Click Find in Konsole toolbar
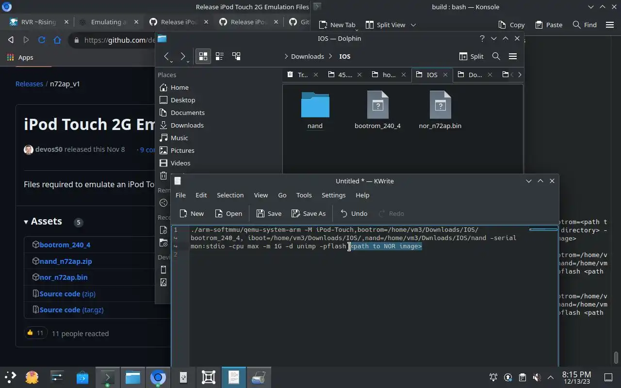The width and height of the screenshot is (621, 388). pyautogui.click(x=585, y=25)
